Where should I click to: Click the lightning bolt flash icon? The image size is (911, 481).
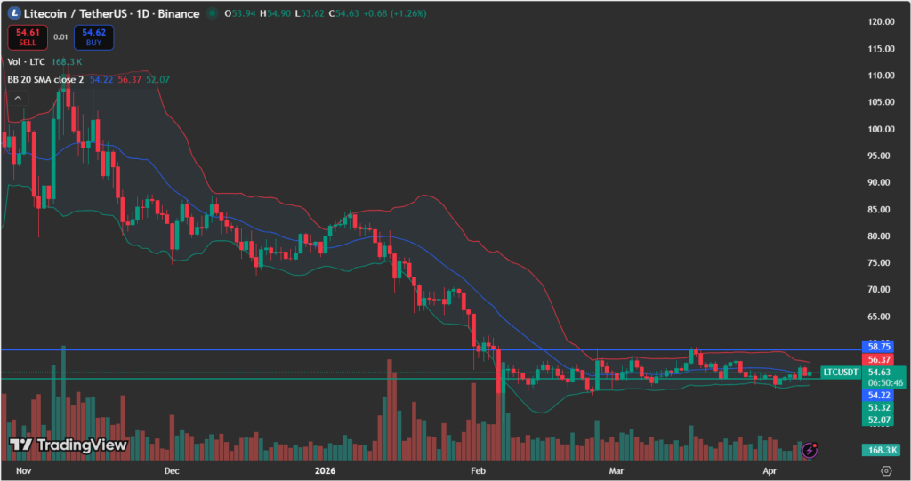click(x=810, y=450)
